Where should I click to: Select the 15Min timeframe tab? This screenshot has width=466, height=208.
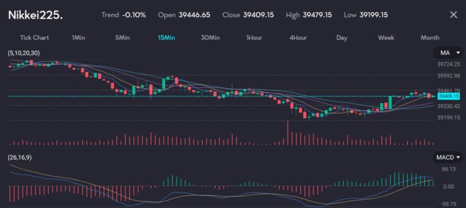tap(166, 38)
